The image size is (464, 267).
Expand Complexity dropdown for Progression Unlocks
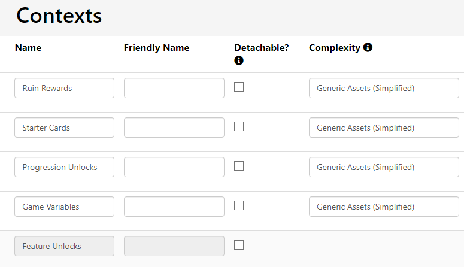384,167
